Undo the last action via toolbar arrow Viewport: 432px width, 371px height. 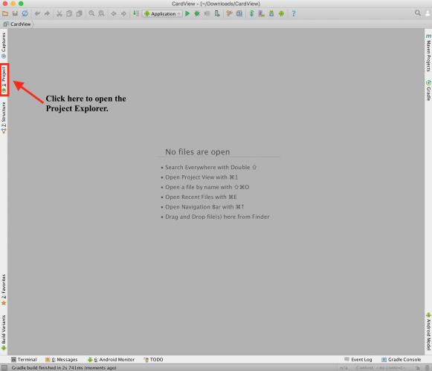pyautogui.click(x=37, y=13)
